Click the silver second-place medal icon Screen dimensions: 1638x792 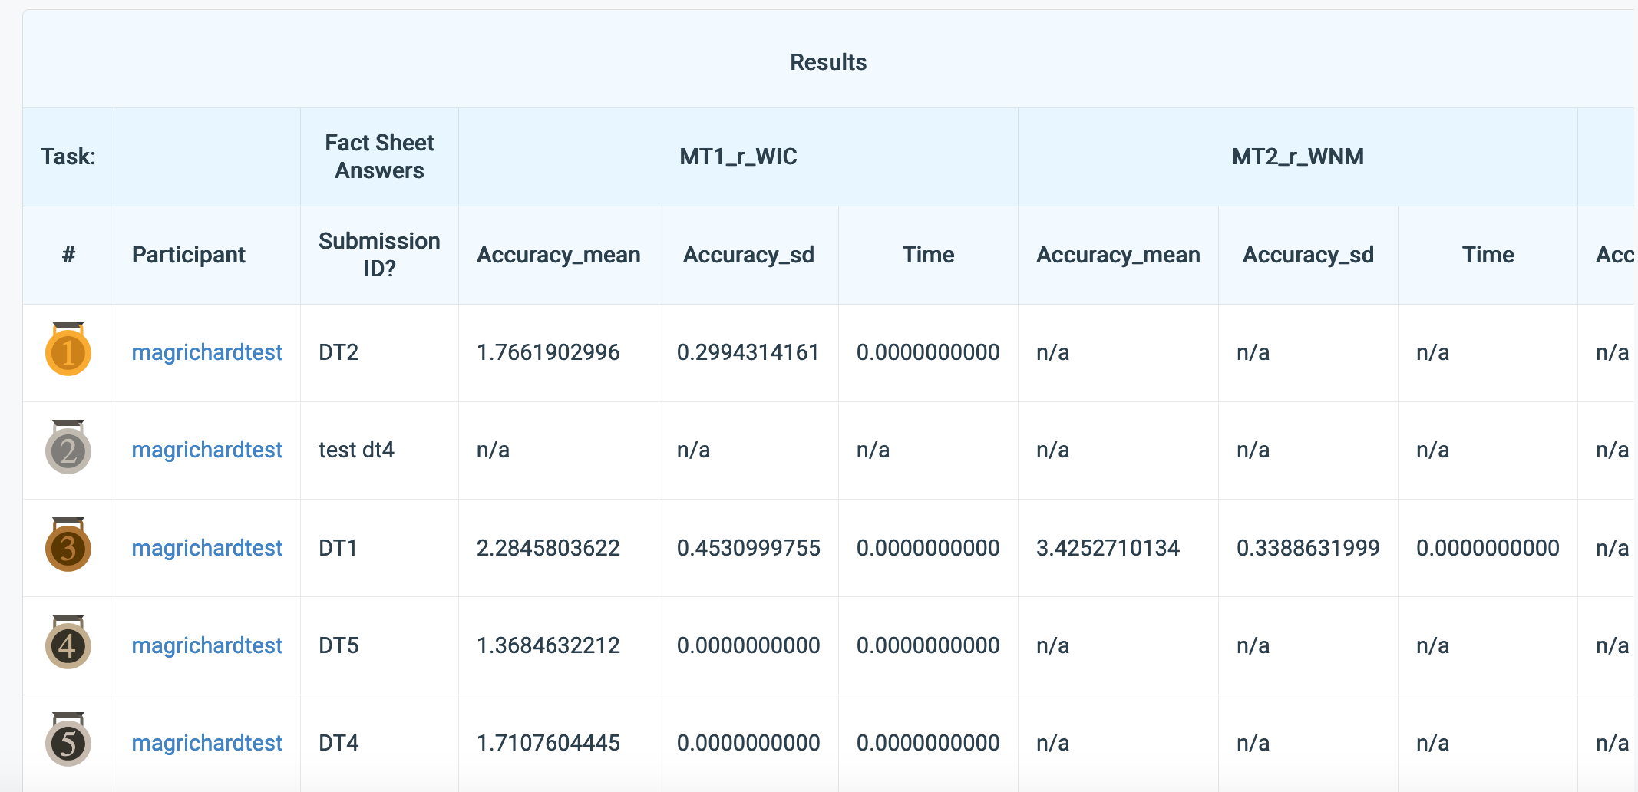68,450
